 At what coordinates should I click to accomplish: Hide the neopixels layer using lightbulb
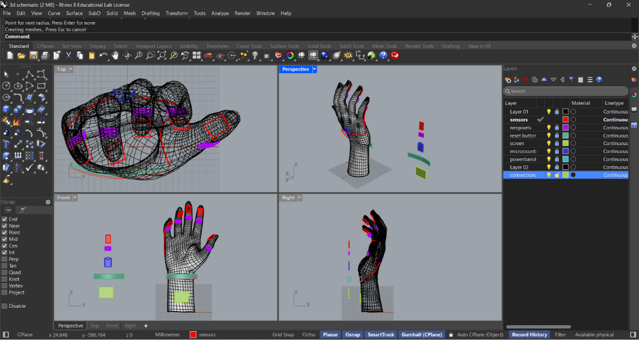click(549, 128)
